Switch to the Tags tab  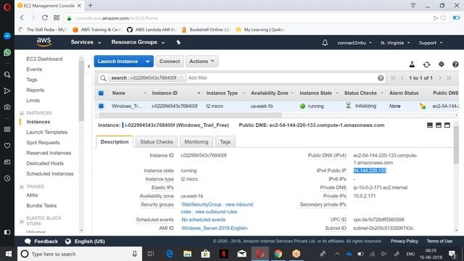tap(225, 142)
